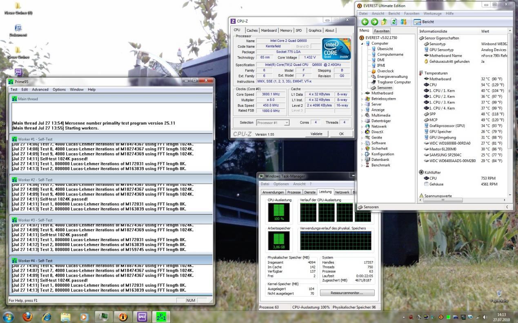
Task: Switch to Prozesse tab in Task Manager
Action: 294,192
